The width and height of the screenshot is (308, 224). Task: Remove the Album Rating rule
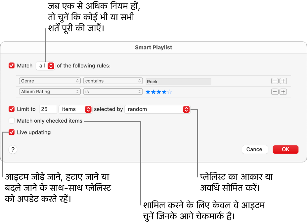point(275,92)
